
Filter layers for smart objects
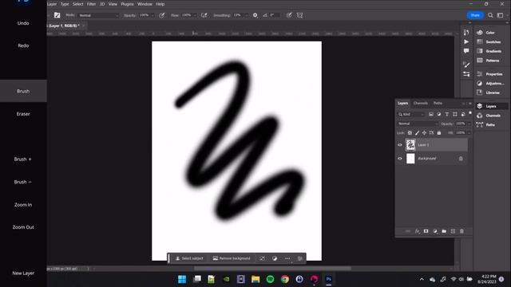pyautogui.click(x=463, y=114)
